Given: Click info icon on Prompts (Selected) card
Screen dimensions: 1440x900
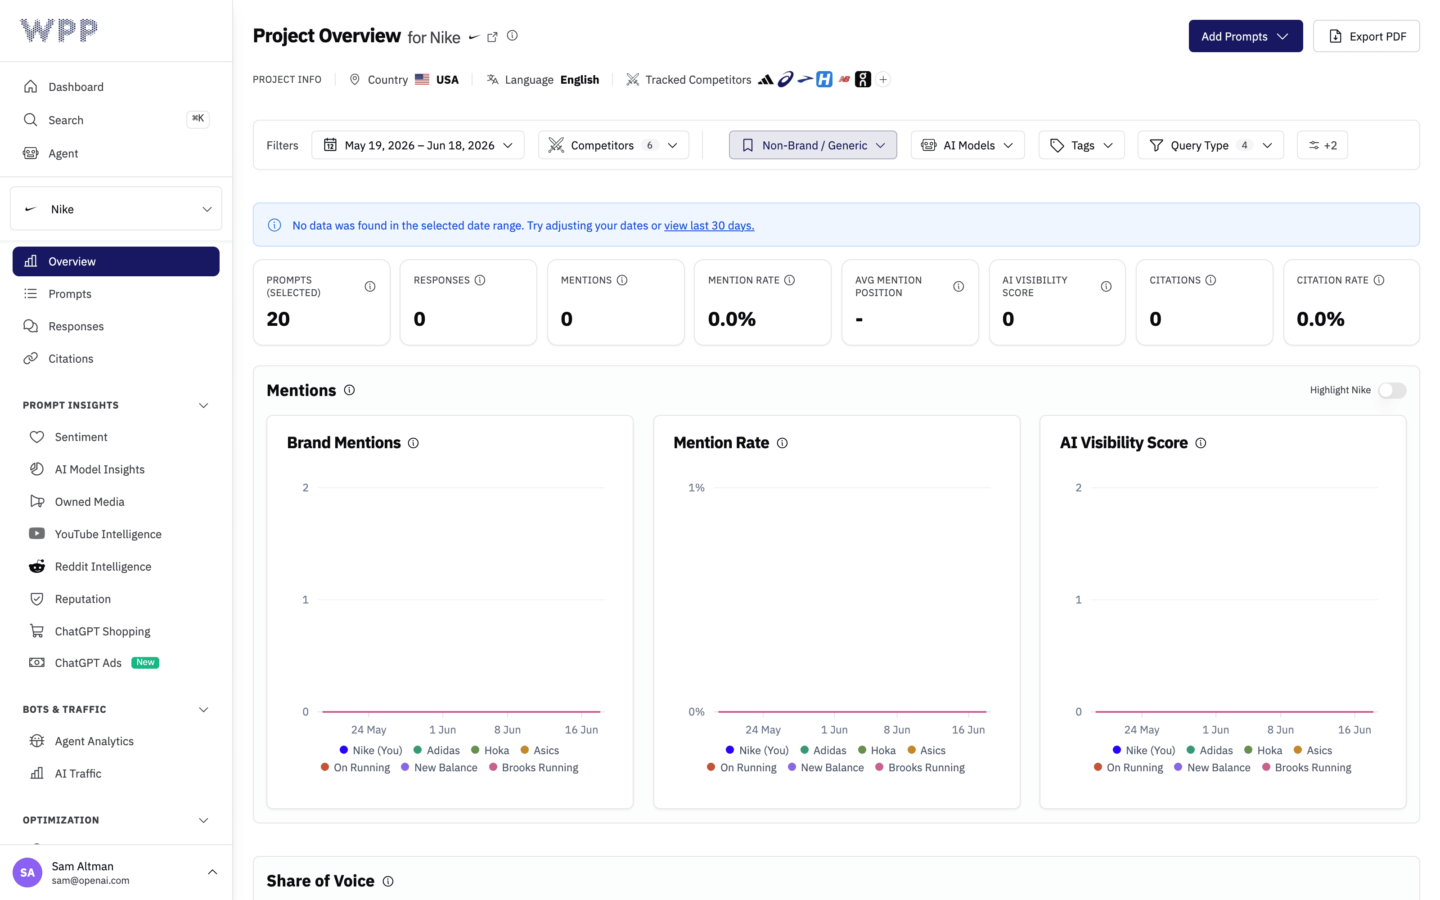Looking at the screenshot, I should (369, 286).
